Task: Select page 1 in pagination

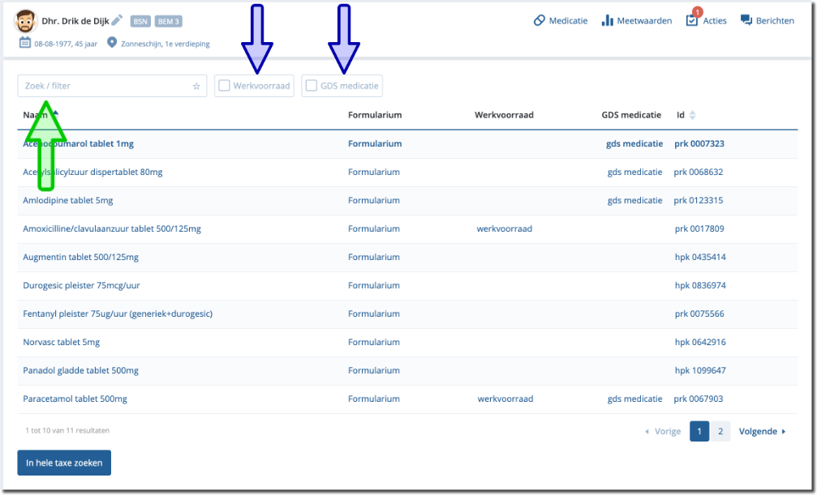Action: pos(699,432)
